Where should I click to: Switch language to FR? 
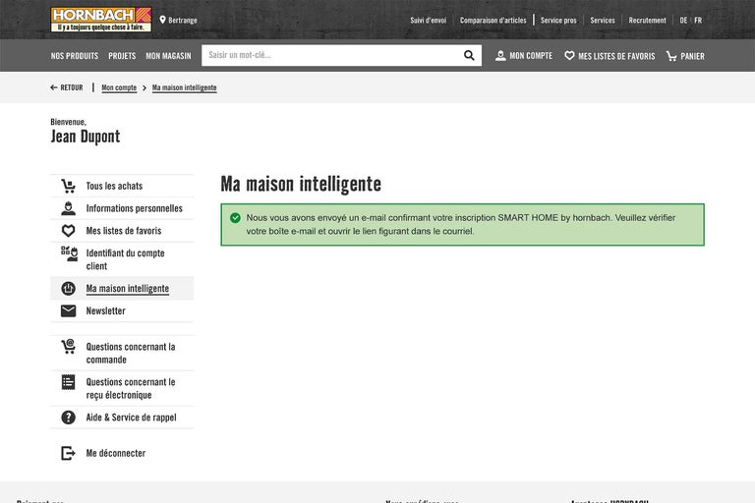[x=698, y=20]
